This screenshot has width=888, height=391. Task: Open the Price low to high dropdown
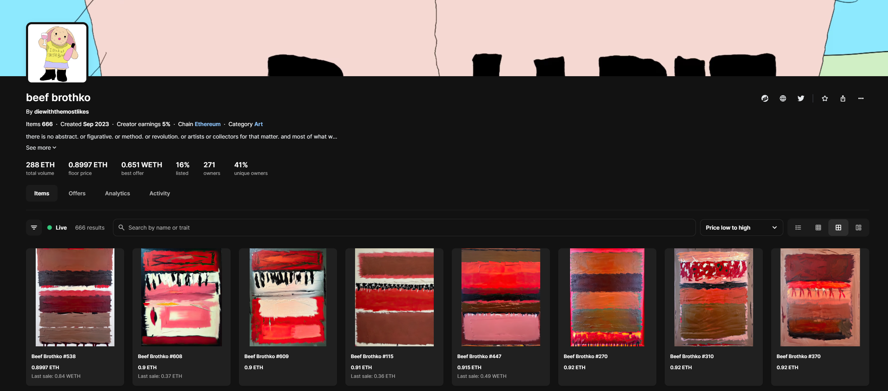tap(728, 228)
